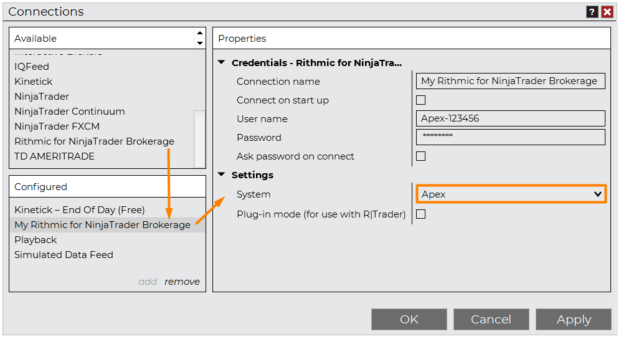The height and width of the screenshot is (339, 621).
Task: Select Simulated Data Feed connection
Action: coord(64,255)
